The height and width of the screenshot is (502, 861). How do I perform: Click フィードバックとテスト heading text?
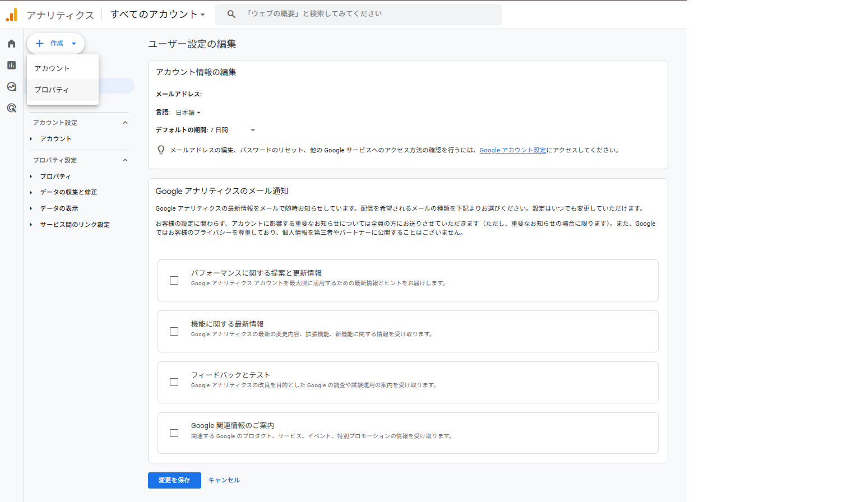click(230, 375)
